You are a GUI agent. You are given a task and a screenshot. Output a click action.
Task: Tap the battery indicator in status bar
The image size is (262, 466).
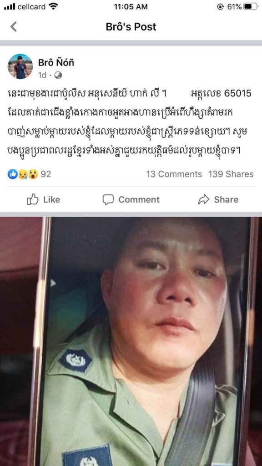(x=251, y=6)
